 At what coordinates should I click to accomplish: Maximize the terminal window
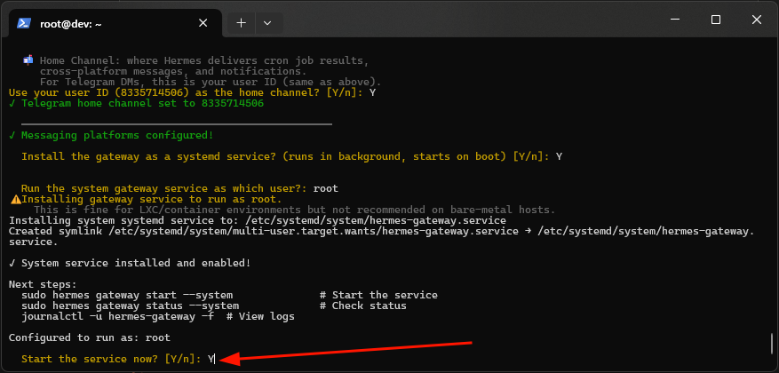pos(716,20)
